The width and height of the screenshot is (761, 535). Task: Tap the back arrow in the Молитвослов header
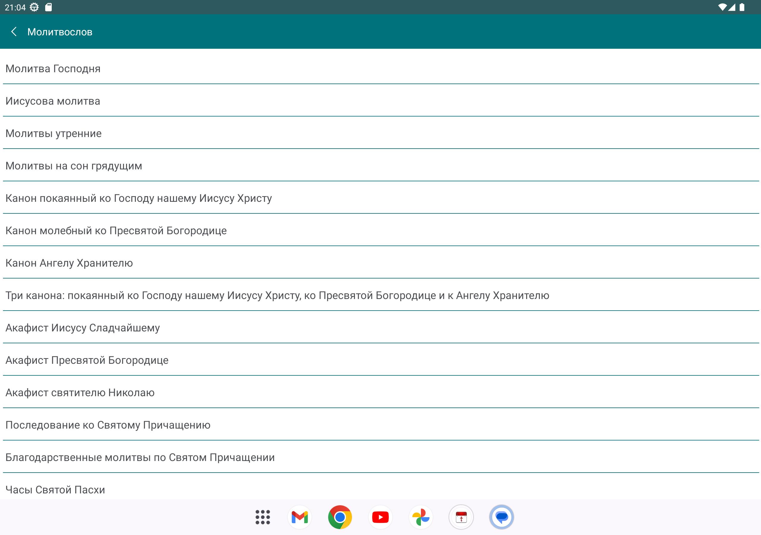14,32
